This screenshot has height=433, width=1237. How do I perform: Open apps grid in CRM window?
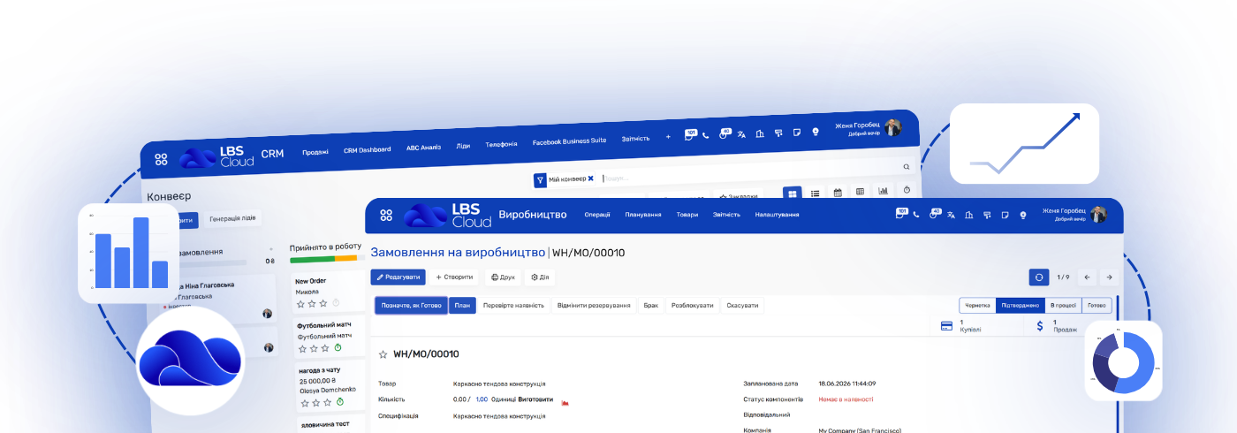pyautogui.click(x=161, y=159)
